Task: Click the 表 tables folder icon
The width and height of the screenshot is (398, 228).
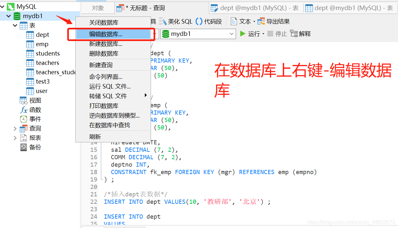Action: tap(24, 25)
